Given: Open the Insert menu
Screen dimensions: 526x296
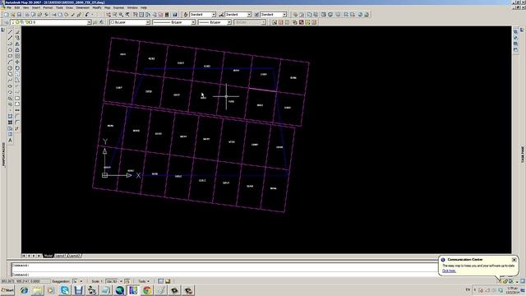Looking at the screenshot, I should [x=36, y=7].
